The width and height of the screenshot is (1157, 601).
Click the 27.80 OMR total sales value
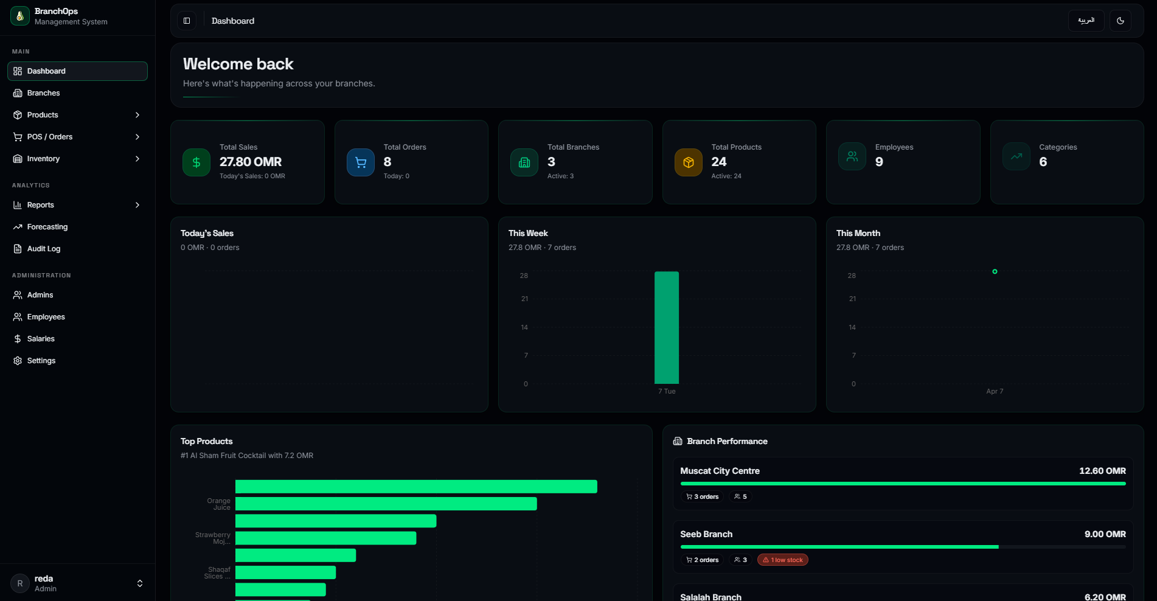click(x=251, y=162)
